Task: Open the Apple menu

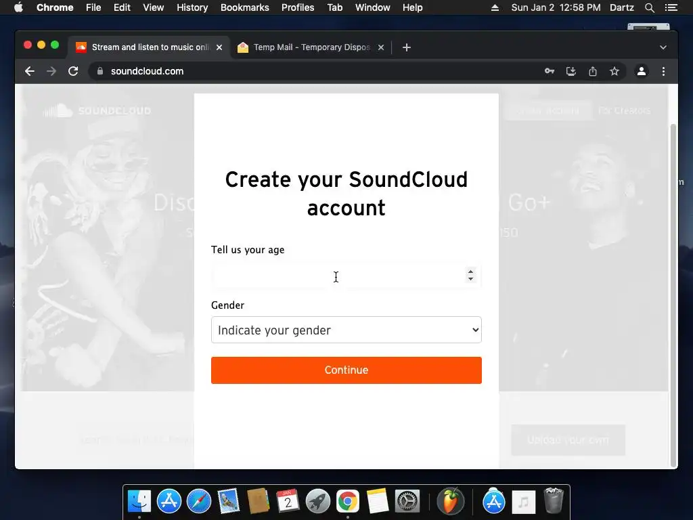Action: (18, 7)
